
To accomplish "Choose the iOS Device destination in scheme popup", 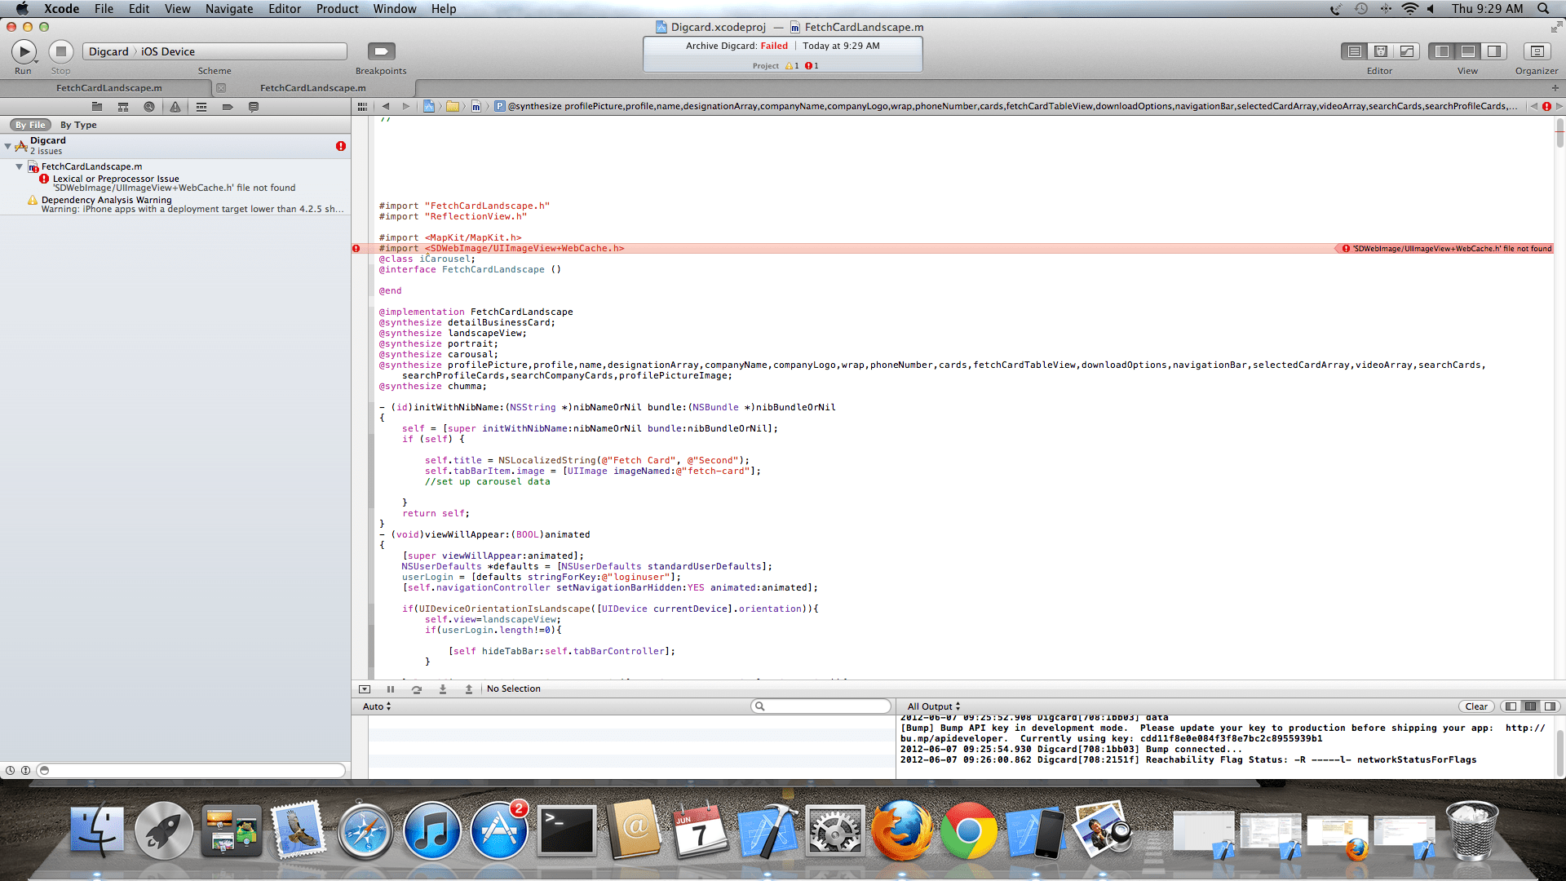I will (168, 51).
